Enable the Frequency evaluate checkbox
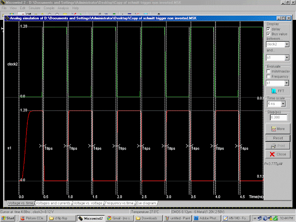The image size is (296, 222). (x=268, y=76)
